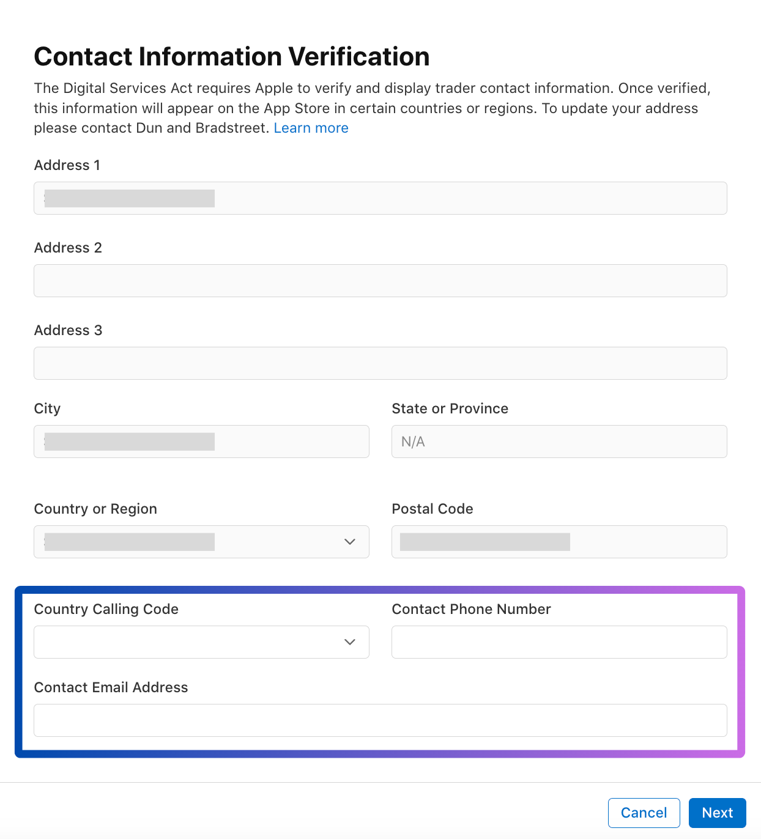Focus the Contact Email Address field
The height and width of the screenshot is (839, 761).
pos(380,720)
